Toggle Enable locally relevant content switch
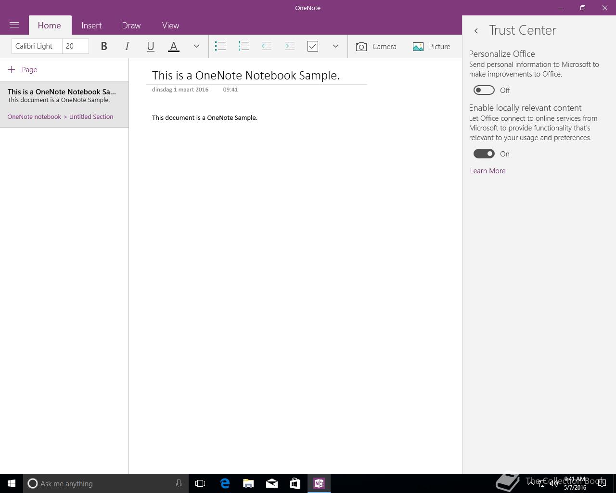 [x=484, y=154]
